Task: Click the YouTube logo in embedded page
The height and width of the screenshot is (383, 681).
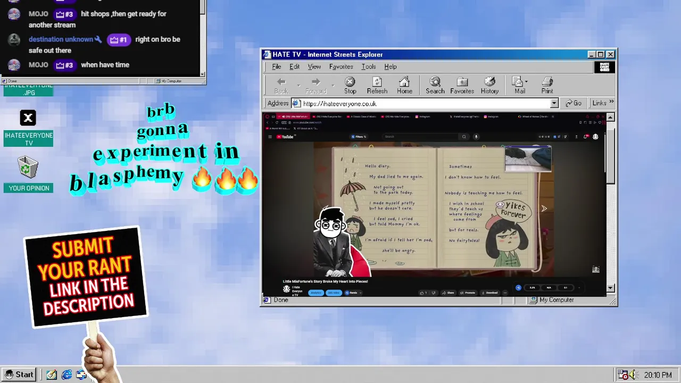Action: click(x=285, y=137)
